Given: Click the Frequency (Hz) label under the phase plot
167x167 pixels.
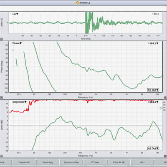Looking at the screenshot, I should click(x=86, y=97).
